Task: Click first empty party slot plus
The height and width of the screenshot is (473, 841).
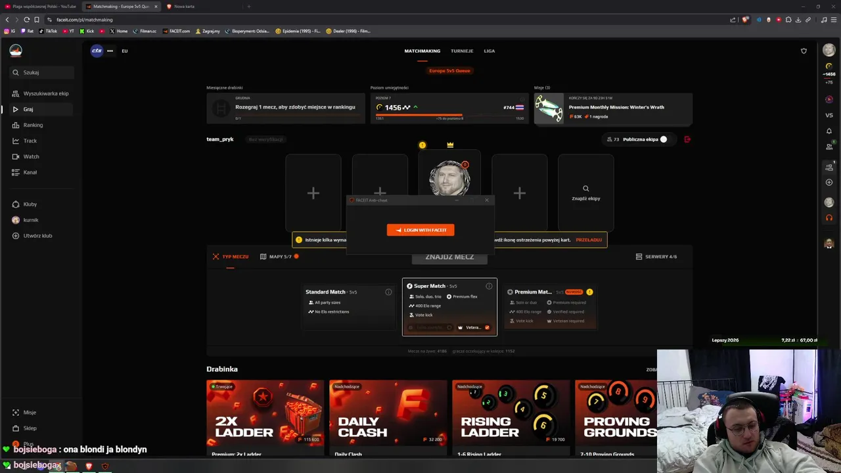Action: pyautogui.click(x=313, y=192)
